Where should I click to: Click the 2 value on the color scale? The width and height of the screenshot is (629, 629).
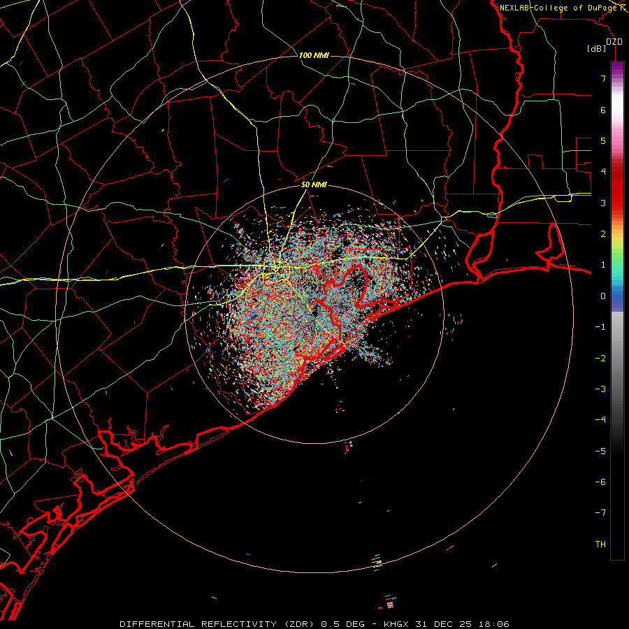pos(603,234)
